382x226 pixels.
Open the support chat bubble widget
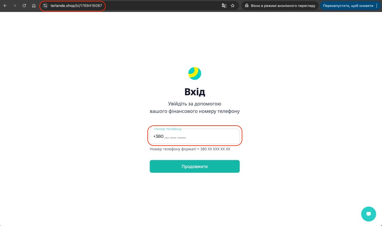click(x=369, y=214)
